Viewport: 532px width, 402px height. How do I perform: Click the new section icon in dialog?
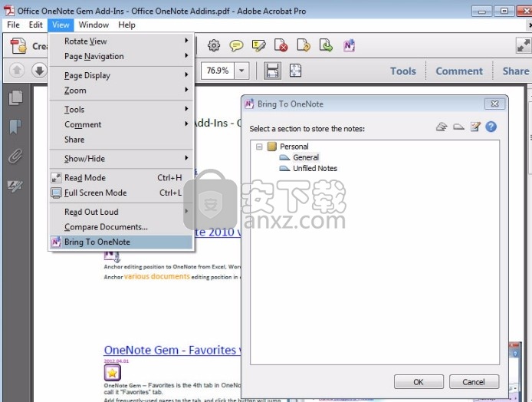click(458, 127)
